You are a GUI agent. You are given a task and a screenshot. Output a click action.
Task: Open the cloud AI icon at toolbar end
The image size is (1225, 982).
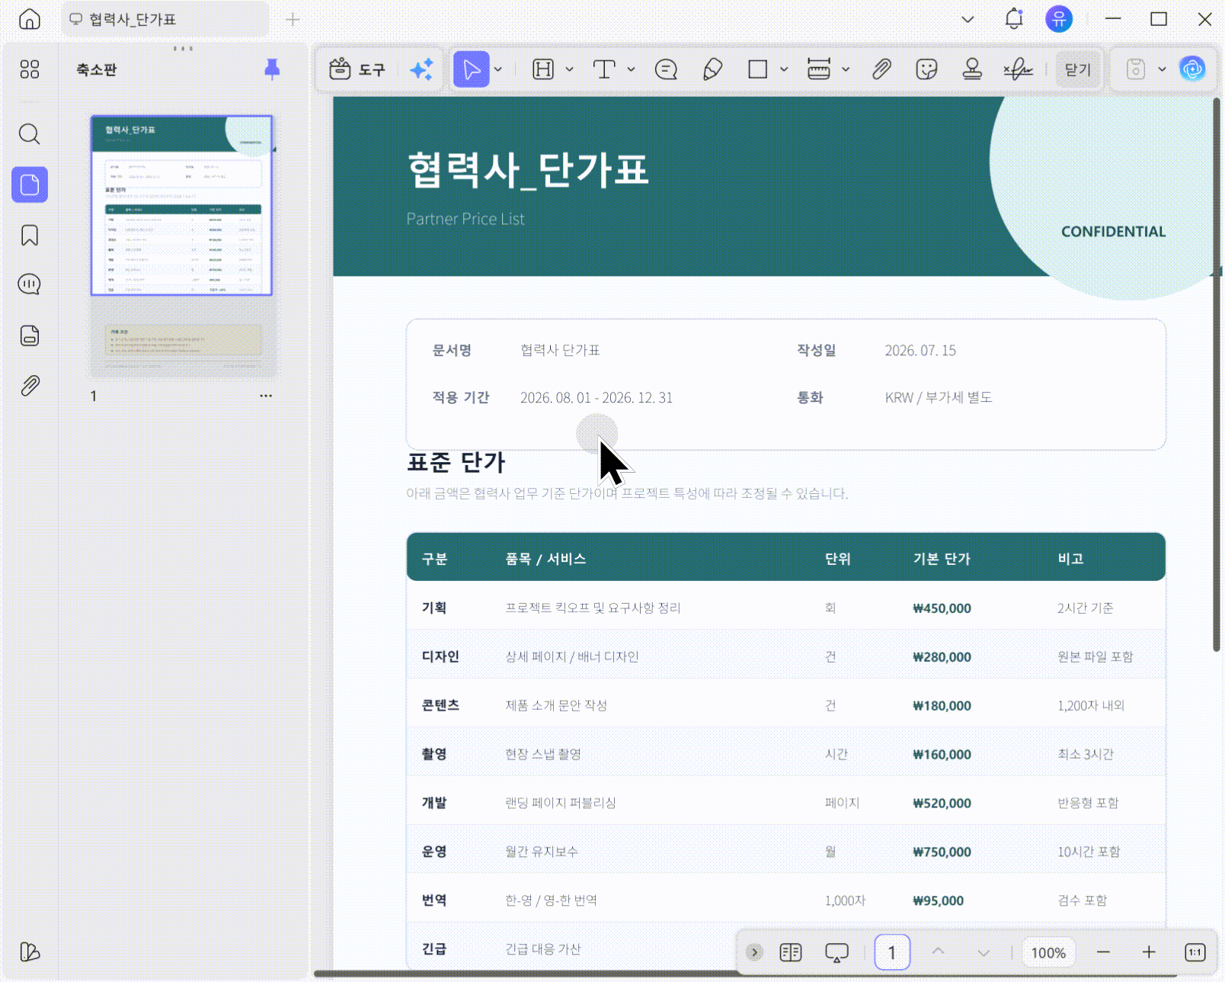point(1192,69)
